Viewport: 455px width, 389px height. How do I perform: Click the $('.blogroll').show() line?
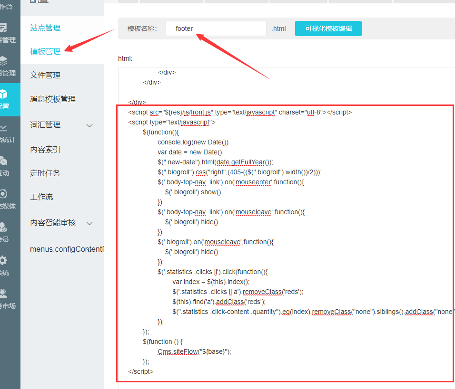pyautogui.click(x=193, y=192)
